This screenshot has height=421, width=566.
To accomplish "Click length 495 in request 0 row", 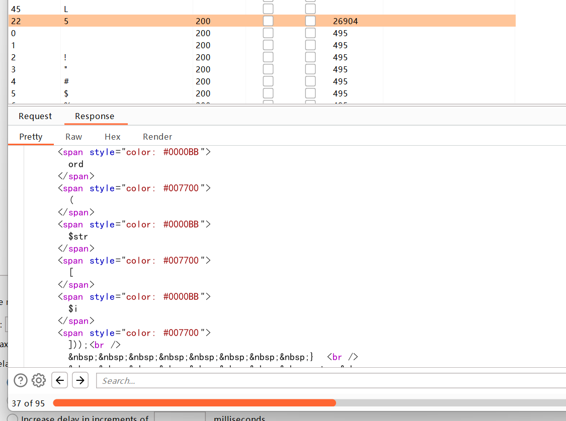I will (x=340, y=33).
